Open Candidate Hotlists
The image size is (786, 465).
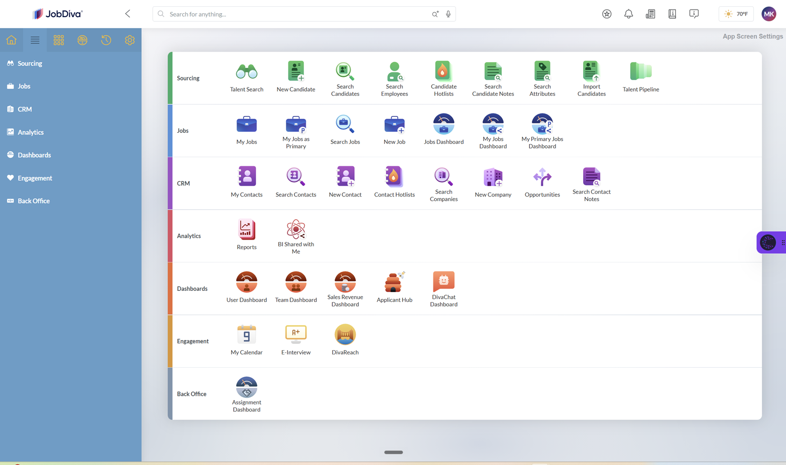pos(444,79)
